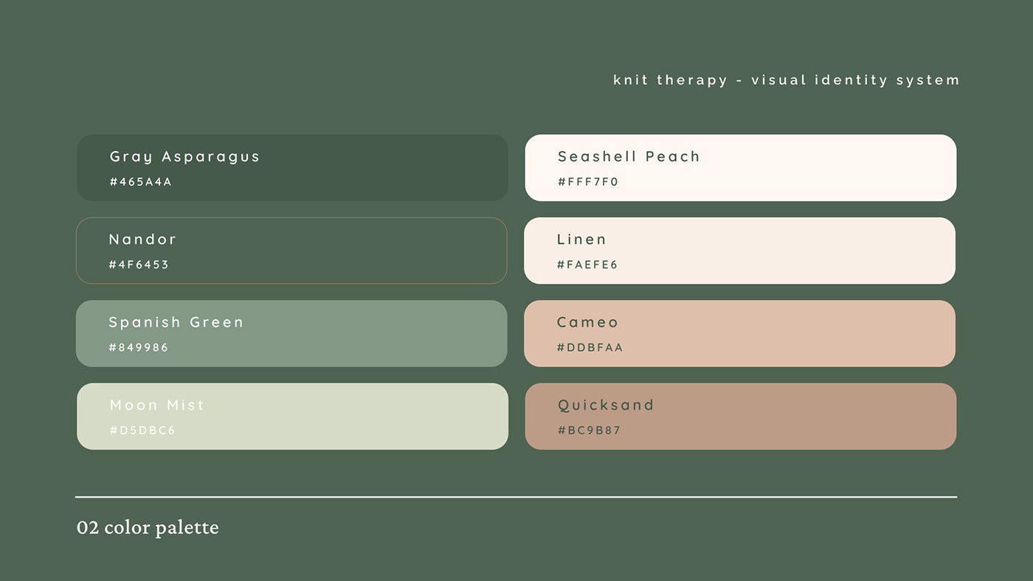Click hex code #FFF7F0
This screenshot has width=1033, height=581.
coord(588,181)
